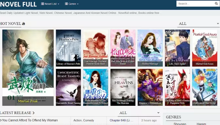Click the search magnifier icon
Screen dimensions: 220x125
(216, 4)
